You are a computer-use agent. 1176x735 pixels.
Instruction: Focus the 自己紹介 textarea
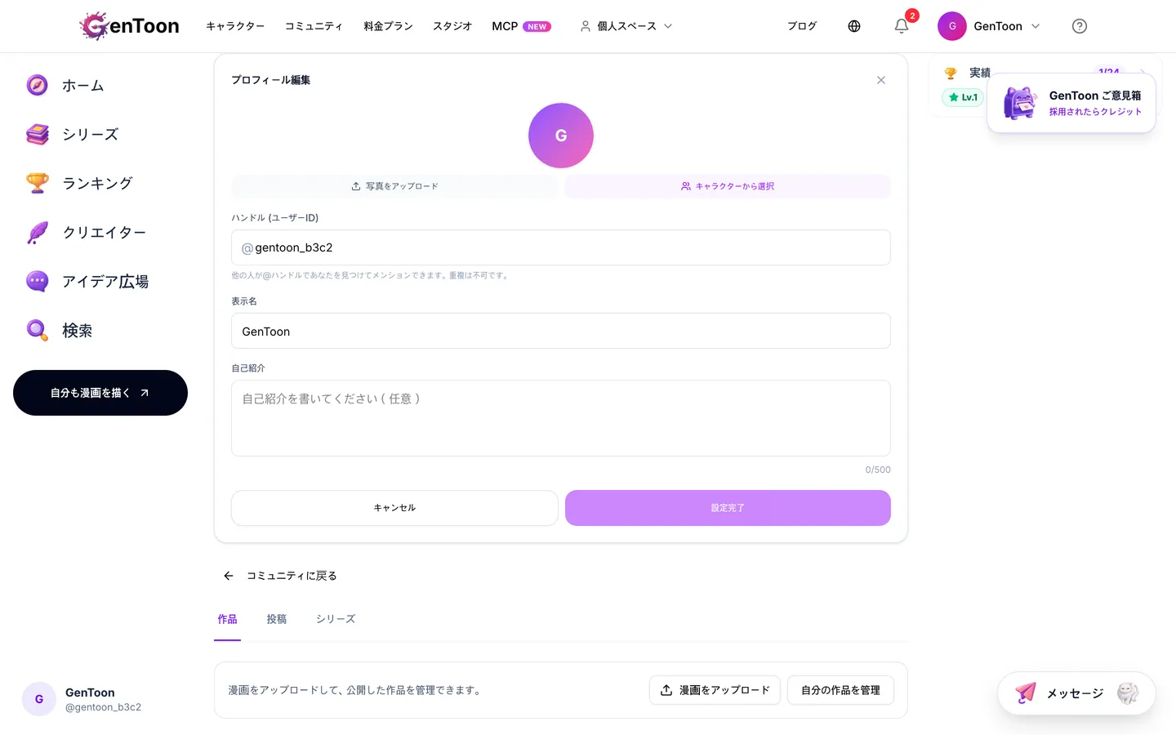(561, 418)
